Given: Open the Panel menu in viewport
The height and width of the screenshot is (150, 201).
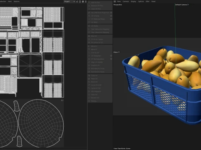Looking at the screenshot, I should tap(153, 2).
